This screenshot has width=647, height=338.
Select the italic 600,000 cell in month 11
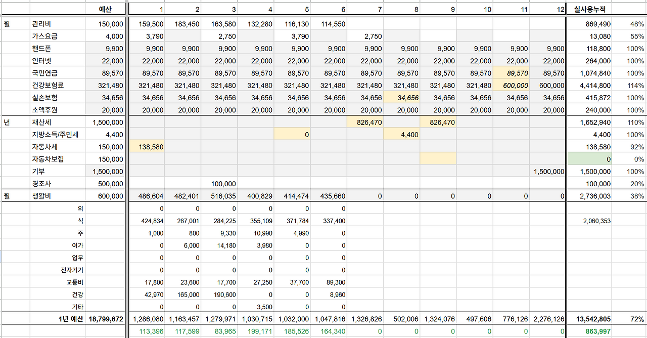click(511, 86)
